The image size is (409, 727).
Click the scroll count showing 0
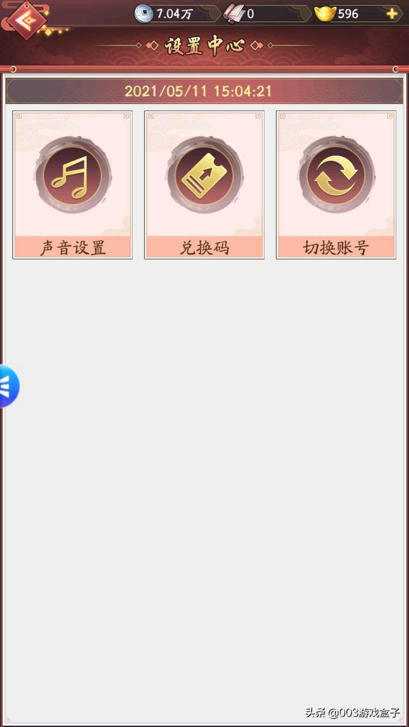point(251,14)
